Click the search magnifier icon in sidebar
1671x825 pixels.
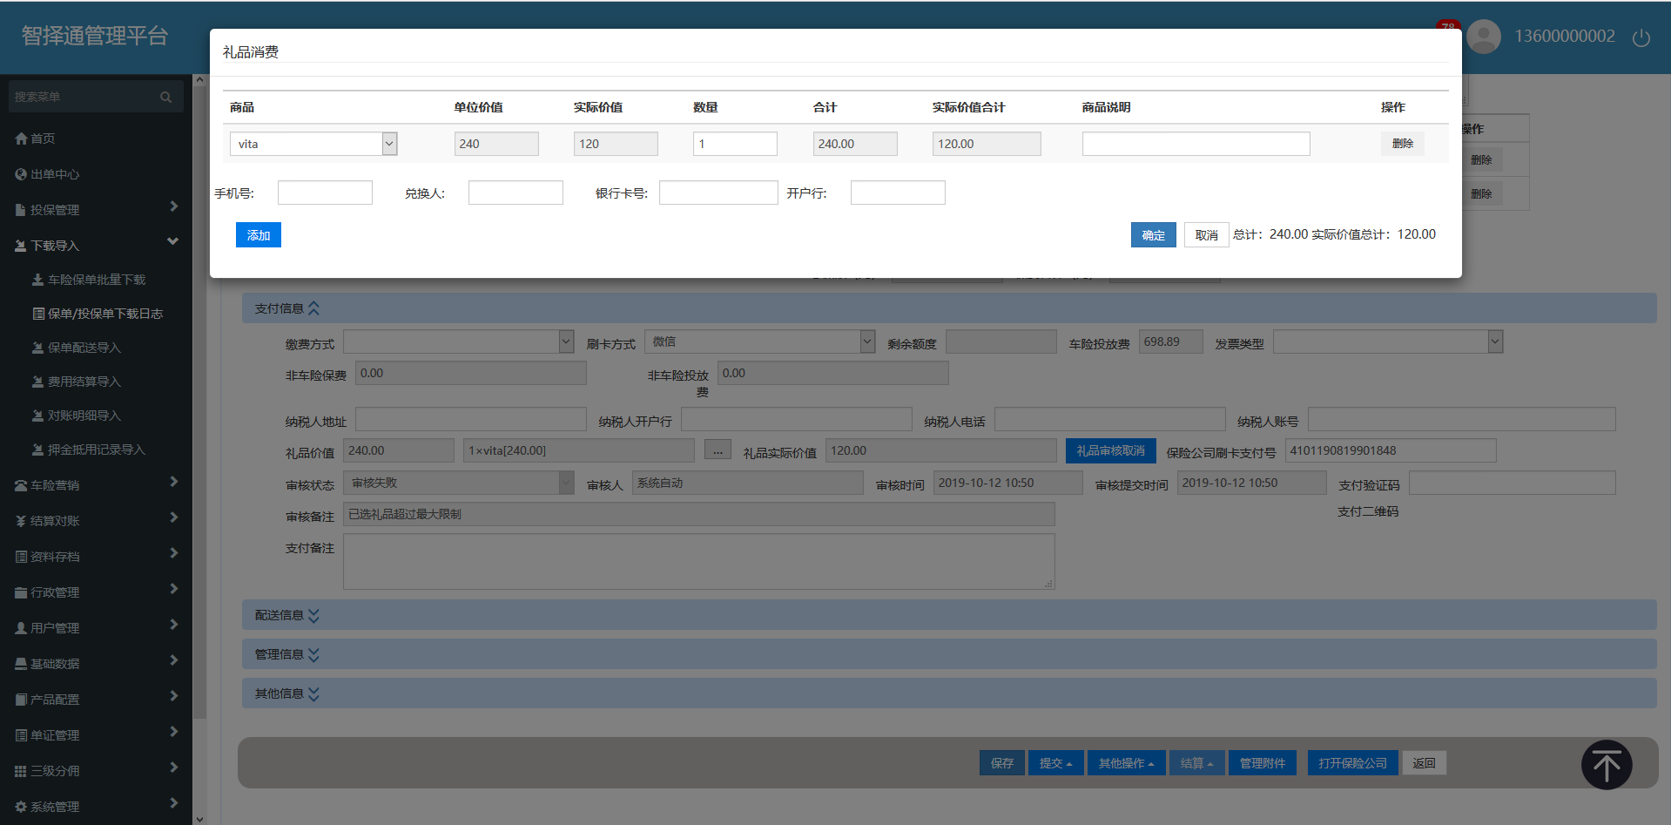[x=165, y=97]
